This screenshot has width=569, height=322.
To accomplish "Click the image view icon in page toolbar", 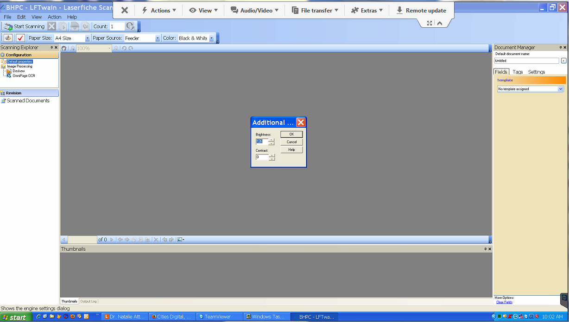I will [180, 240].
